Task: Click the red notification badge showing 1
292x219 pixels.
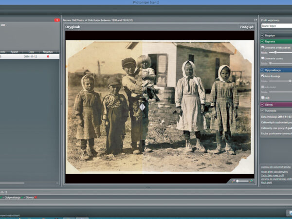Action: coord(57,20)
